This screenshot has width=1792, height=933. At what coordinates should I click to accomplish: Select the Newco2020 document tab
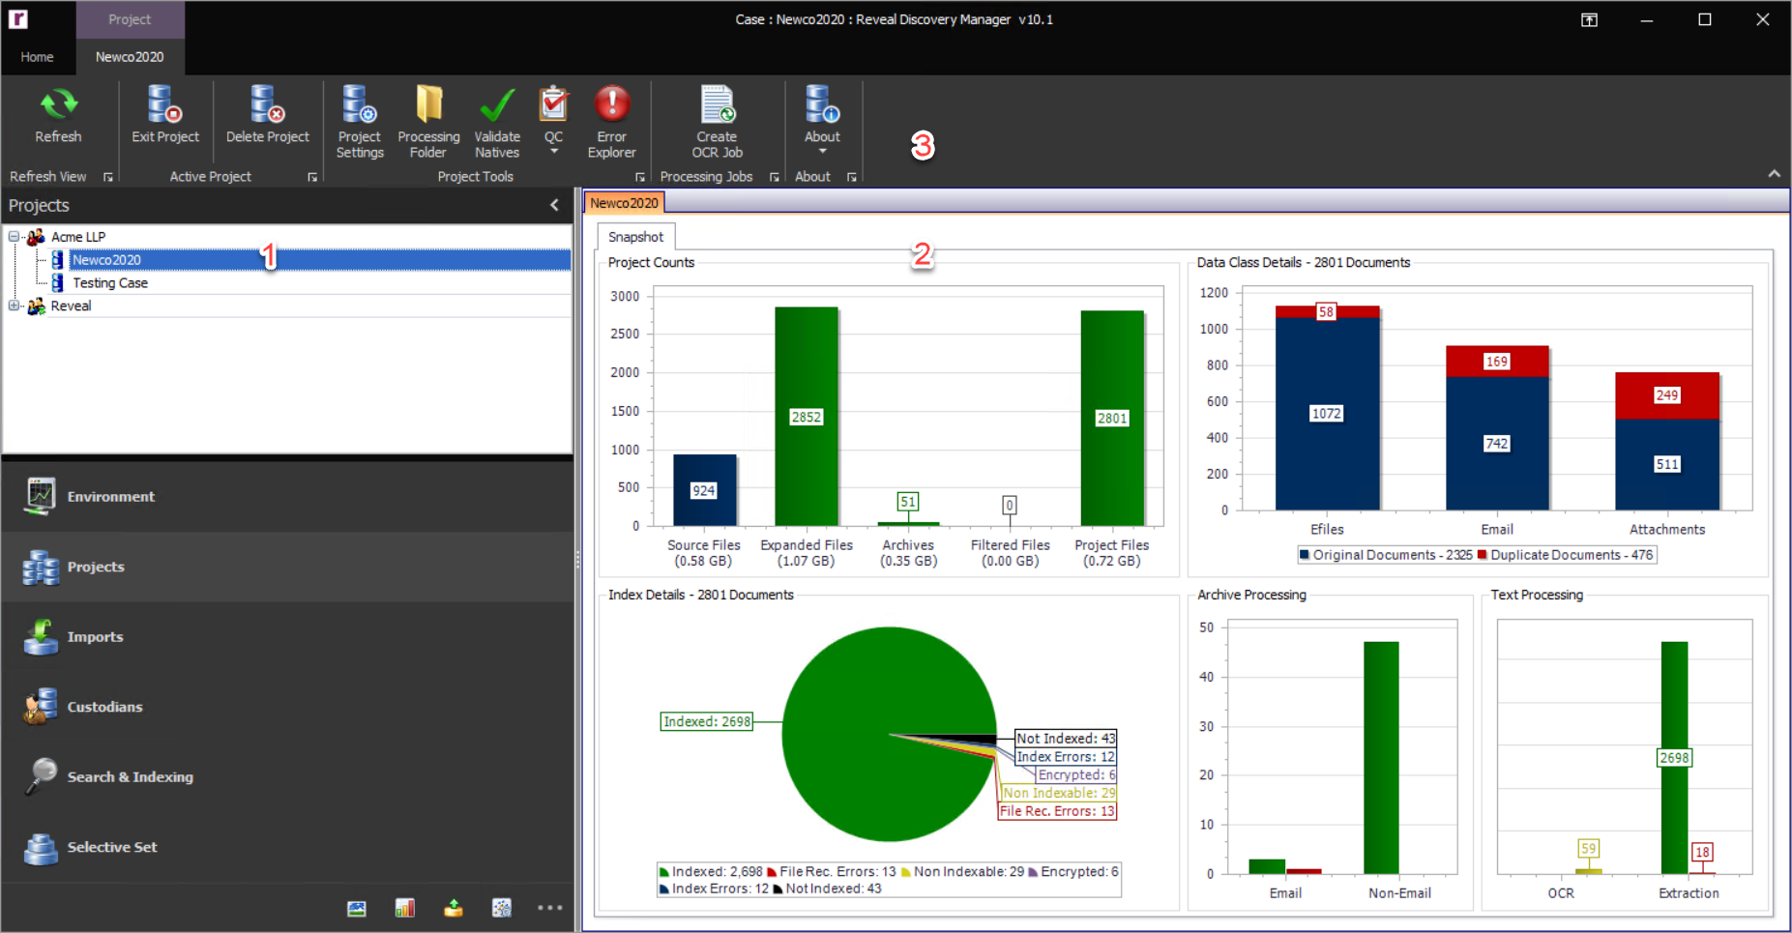624,202
